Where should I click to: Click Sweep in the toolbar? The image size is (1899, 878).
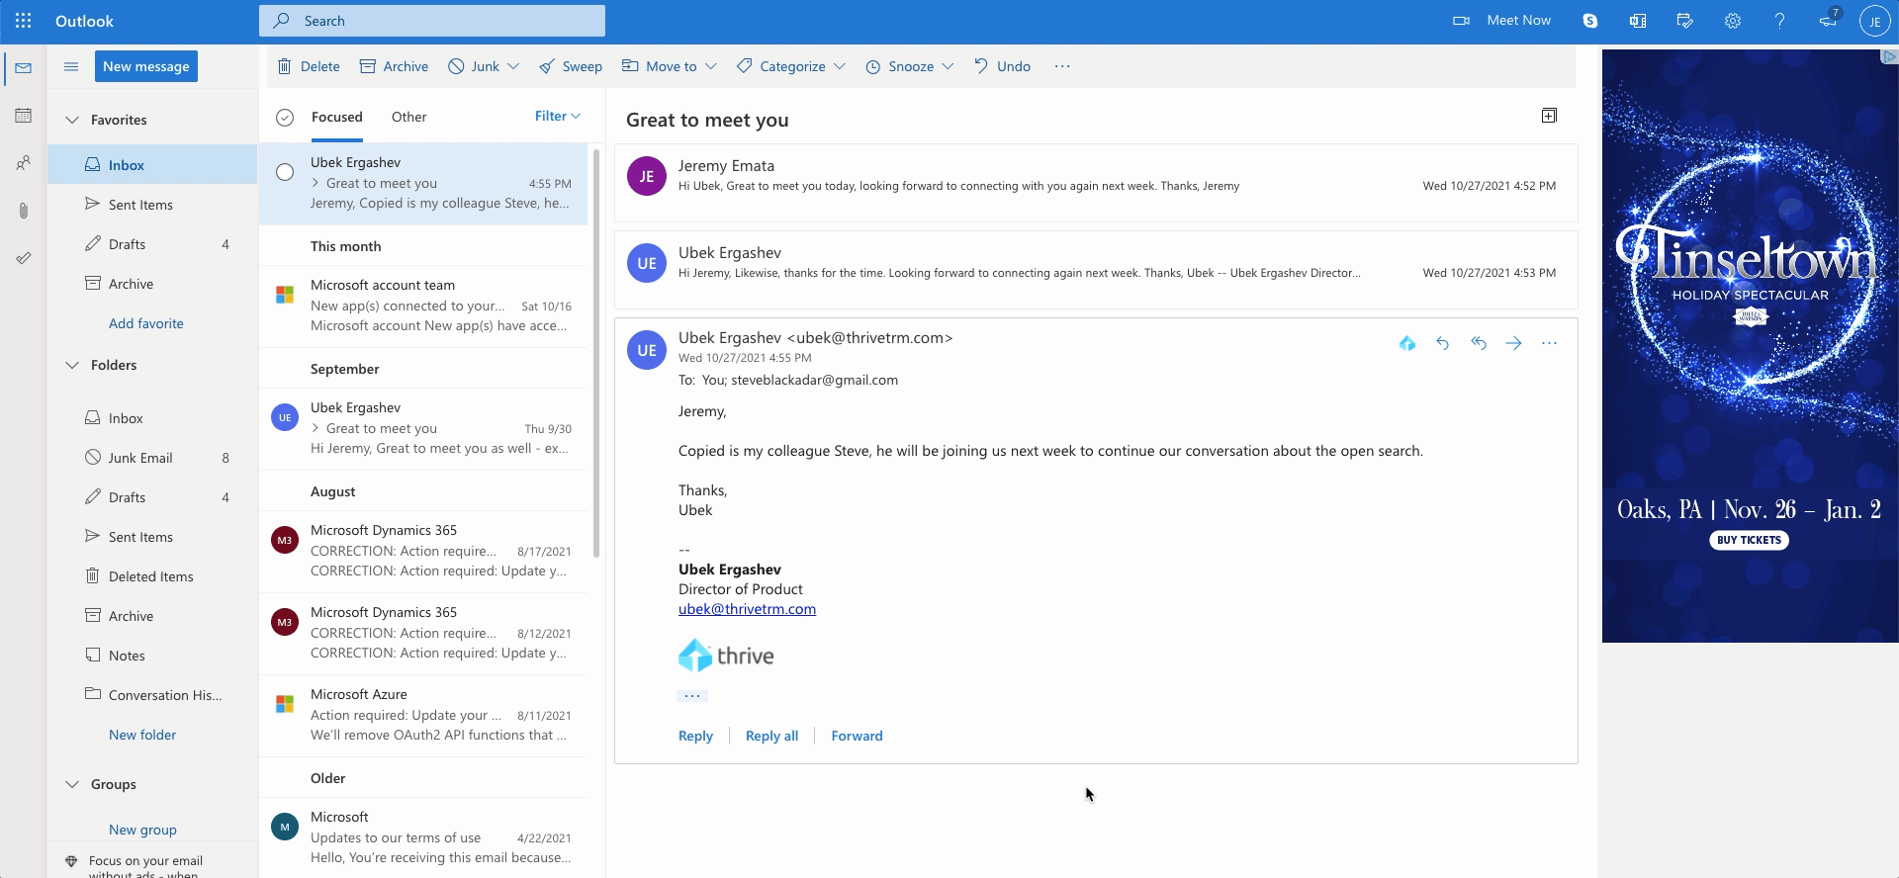point(571,66)
